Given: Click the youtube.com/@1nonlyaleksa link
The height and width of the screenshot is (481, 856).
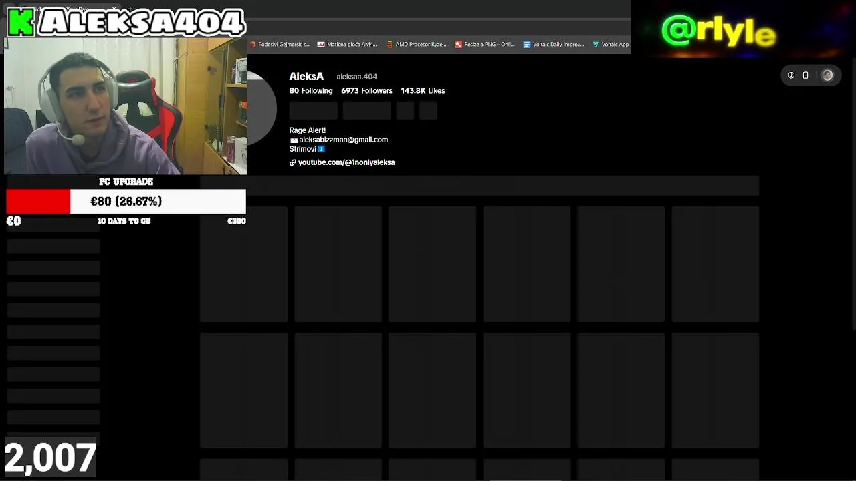Looking at the screenshot, I should [x=346, y=162].
